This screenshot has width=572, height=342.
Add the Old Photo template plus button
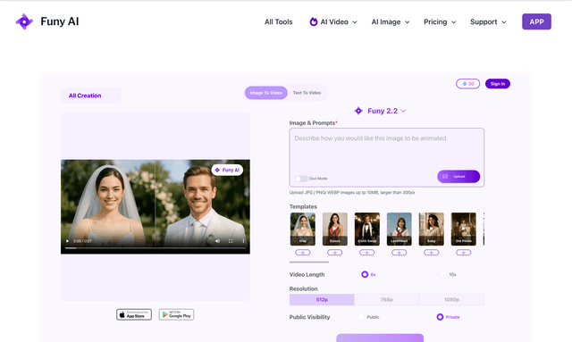[464, 253]
